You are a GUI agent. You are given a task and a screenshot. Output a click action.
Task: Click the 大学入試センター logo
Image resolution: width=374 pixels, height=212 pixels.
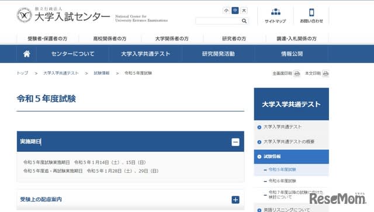[x=63, y=15]
